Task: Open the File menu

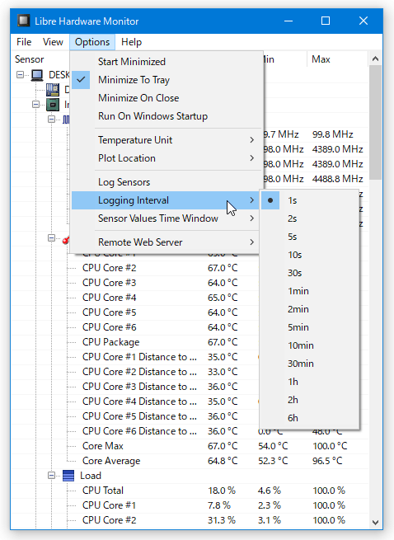Action: point(24,42)
